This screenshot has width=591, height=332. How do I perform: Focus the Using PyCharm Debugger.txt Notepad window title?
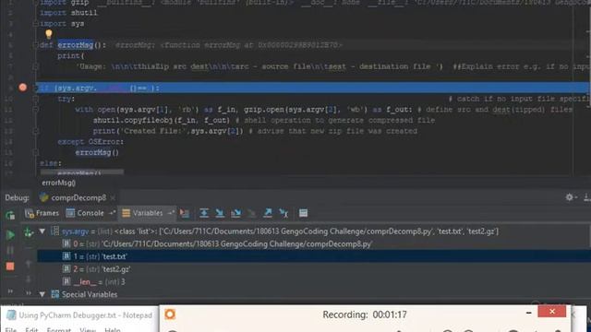point(86,315)
